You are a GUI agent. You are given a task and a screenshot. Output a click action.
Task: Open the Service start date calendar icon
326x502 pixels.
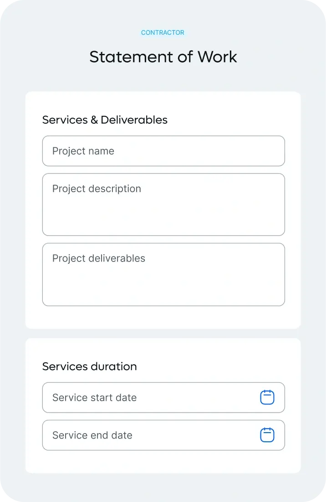(267, 397)
